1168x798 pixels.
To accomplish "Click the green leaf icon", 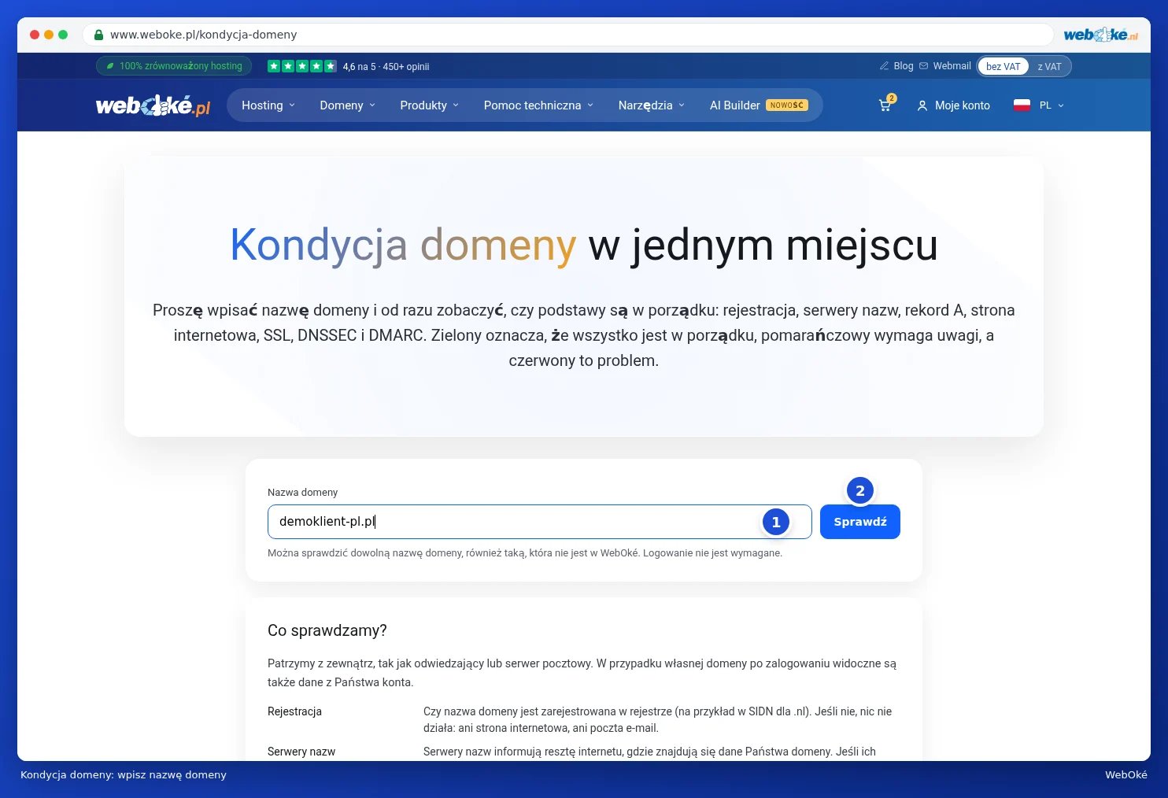I will click(x=111, y=66).
